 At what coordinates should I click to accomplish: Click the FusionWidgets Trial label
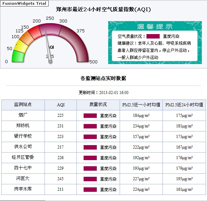(24, 3)
